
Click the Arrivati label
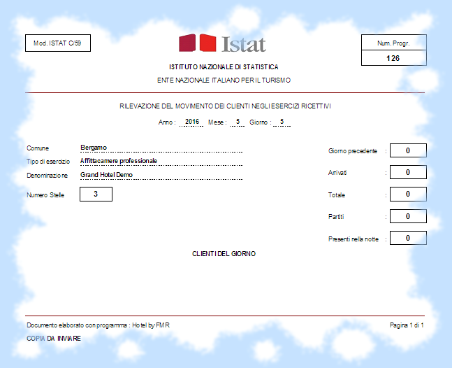click(x=337, y=173)
